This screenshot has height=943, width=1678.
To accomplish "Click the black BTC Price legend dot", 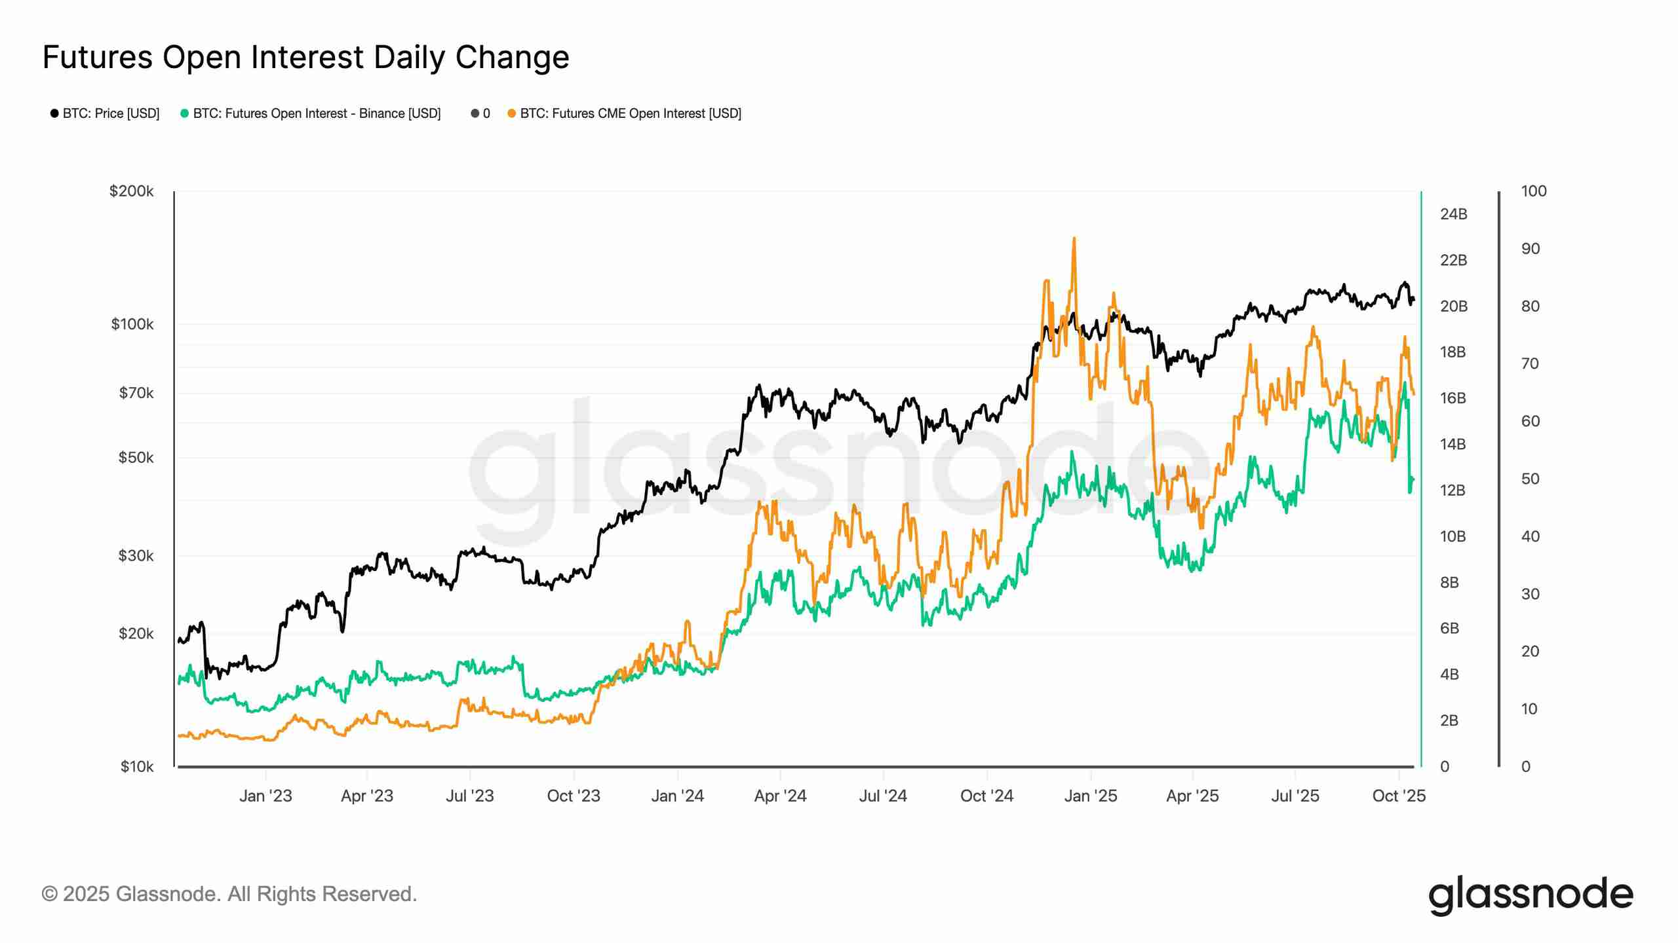I will point(54,114).
